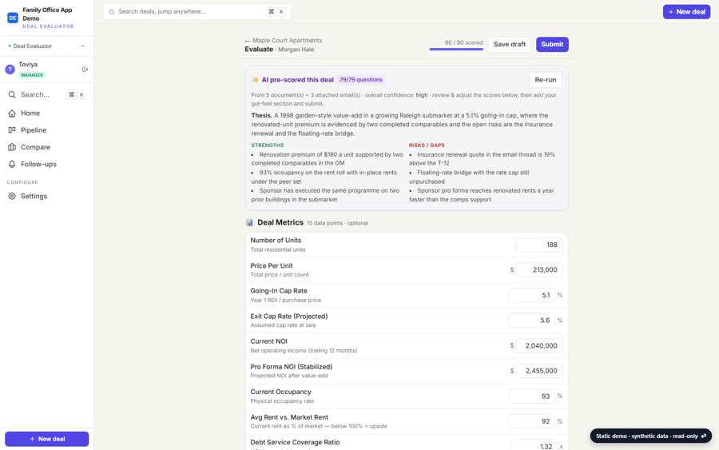Edit the Going-In Cap Rate value
This screenshot has width=719, height=450.
click(x=531, y=296)
